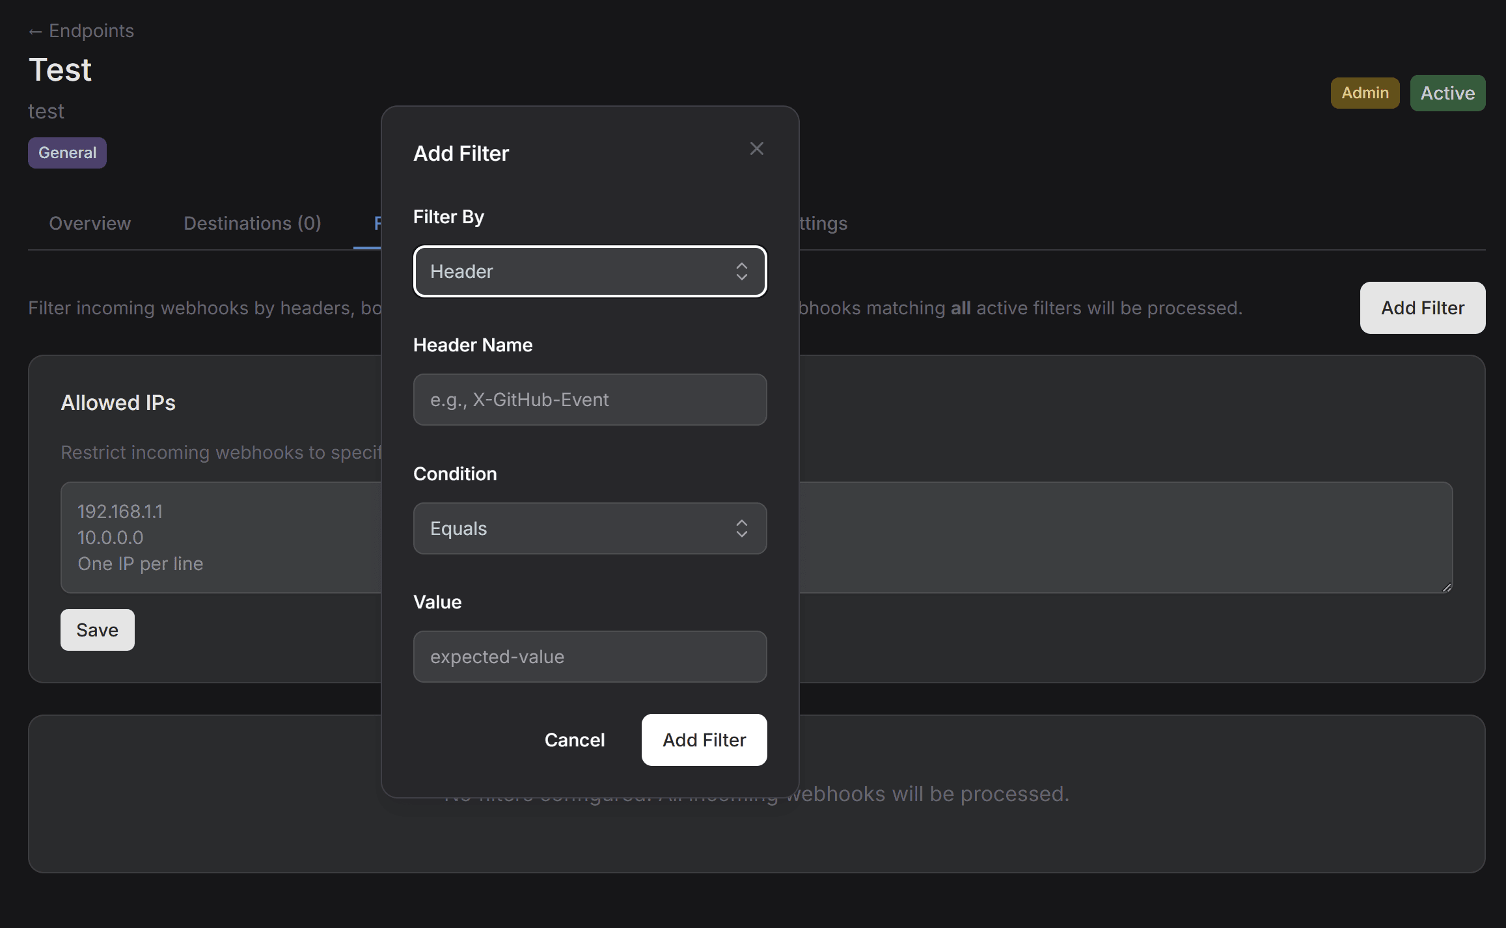Image resolution: width=1506 pixels, height=928 pixels.
Task: Click the Active status badge
Action: [1447, 92]
